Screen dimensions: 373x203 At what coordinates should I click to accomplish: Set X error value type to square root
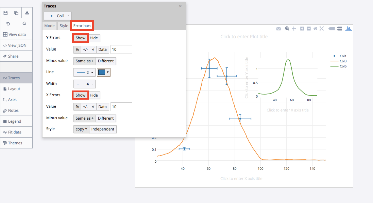coord(93,107)
